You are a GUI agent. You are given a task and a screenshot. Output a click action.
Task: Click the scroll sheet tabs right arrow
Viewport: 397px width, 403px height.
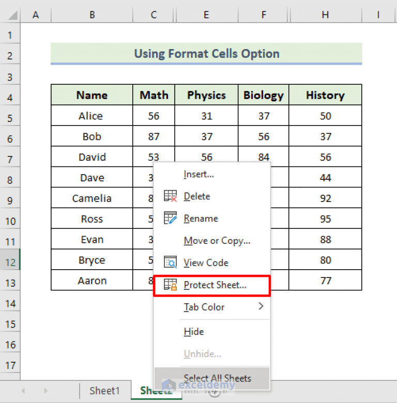pos(46,391)
